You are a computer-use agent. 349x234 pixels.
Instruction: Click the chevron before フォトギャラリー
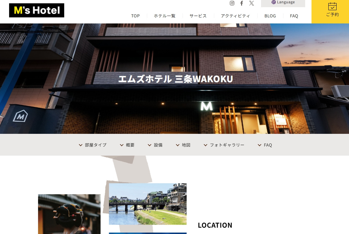[205, 145]
